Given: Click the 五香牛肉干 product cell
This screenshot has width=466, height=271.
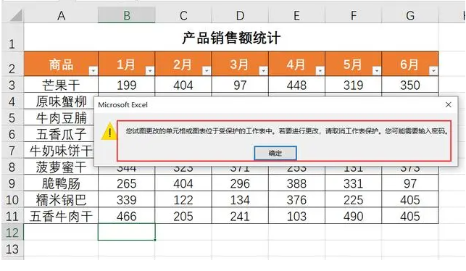Looking at the screenshot, I should coord(61,216).
